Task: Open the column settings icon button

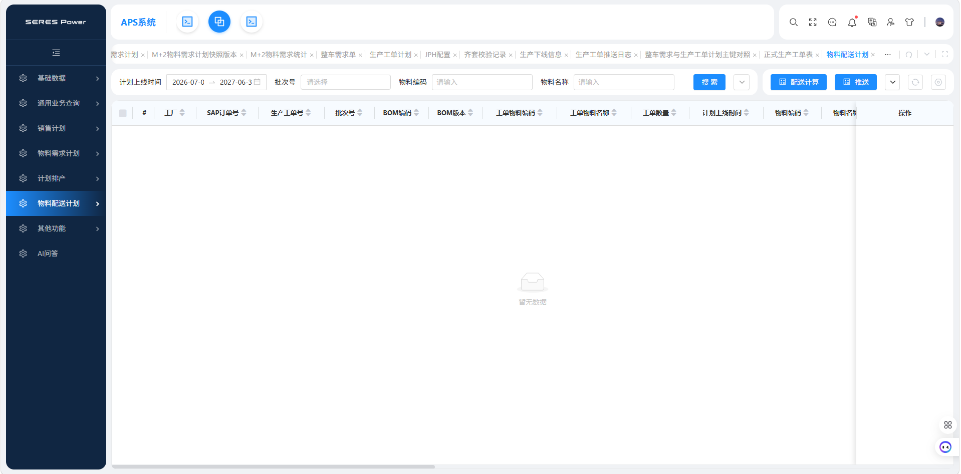Action: point(938,82)
